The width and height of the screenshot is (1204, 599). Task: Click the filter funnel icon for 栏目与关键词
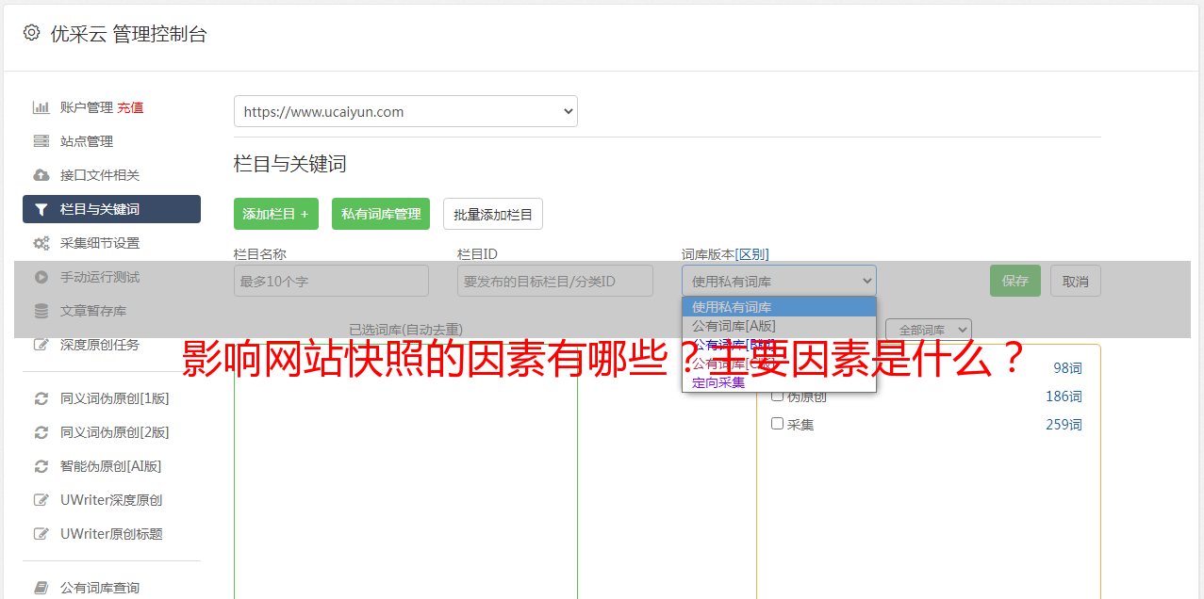(41, 209)
